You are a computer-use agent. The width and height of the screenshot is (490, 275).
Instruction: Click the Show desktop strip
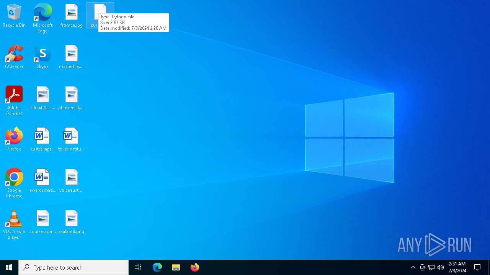coord(489,267)
